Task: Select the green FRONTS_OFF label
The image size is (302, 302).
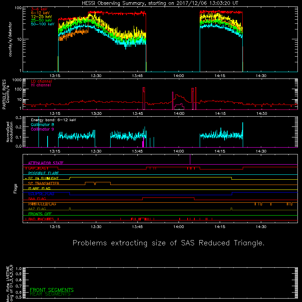Action: pos(40,214)
